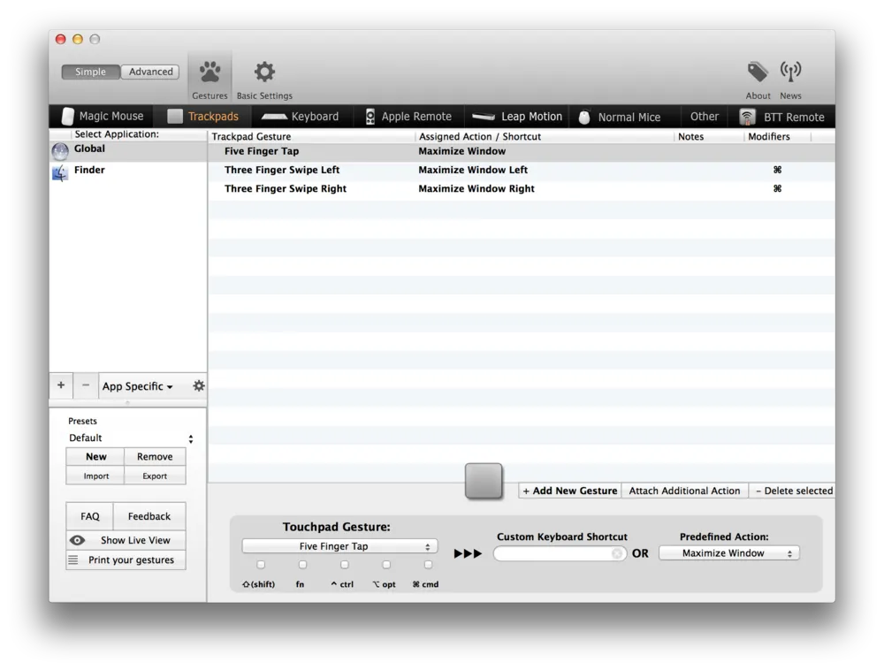Tick the ctrl modifier checkbox
Image resolution: width=884 pixels, height=670 pixels.
[344, 565]
